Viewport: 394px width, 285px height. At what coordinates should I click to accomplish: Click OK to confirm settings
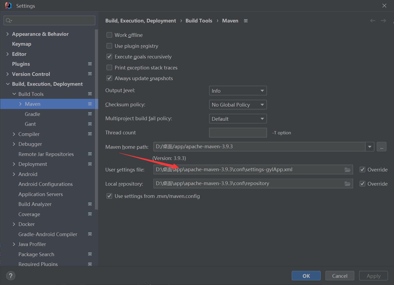pos(306,276)
